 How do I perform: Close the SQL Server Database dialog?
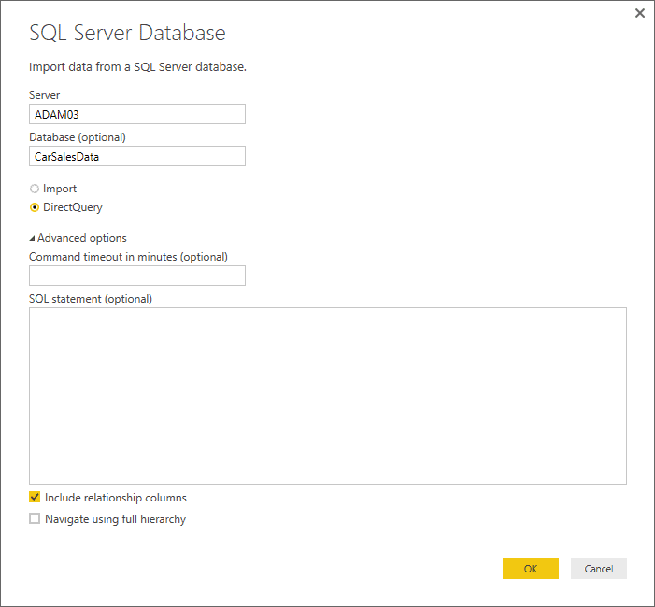639,13
